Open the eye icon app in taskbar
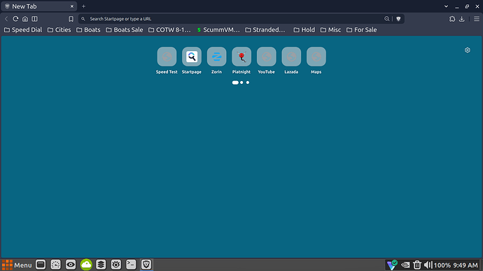This screenshot has height=271, width=483. coord(71,265)
